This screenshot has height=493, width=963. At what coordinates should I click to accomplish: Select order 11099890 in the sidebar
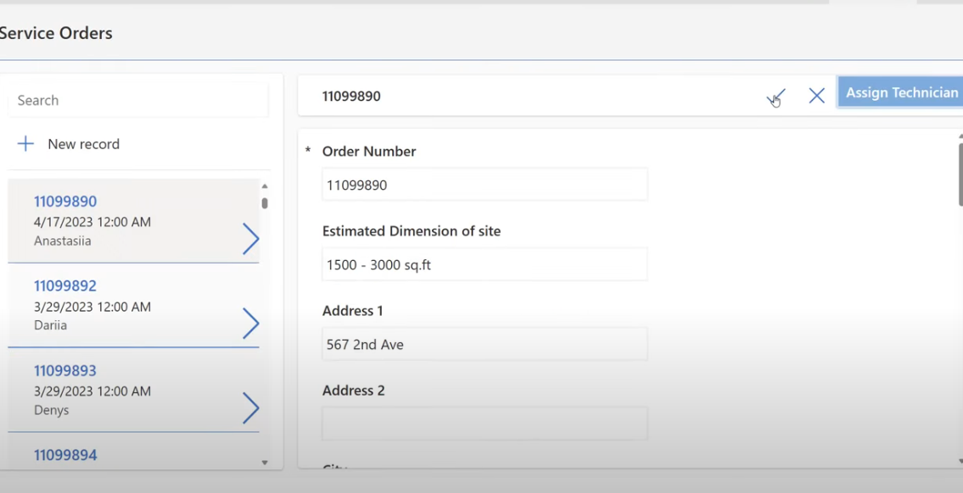[x=65, y=202]
